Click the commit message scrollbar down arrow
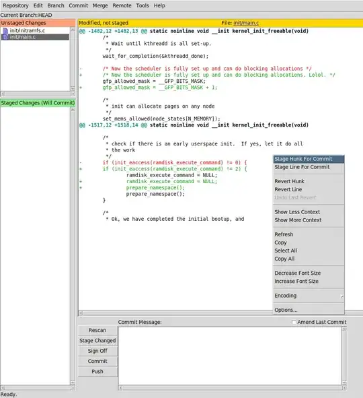 pos(344,383)
